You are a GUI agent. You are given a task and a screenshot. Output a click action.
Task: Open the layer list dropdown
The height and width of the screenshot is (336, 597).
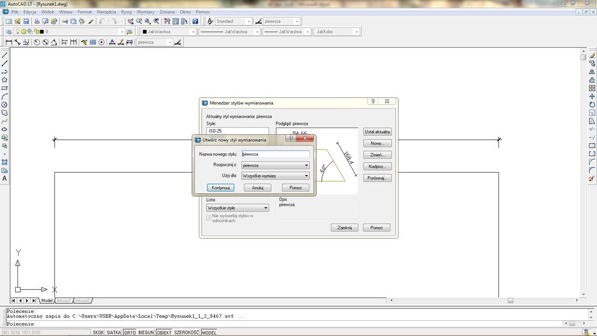pyautogui.click(x=121, y=32)
